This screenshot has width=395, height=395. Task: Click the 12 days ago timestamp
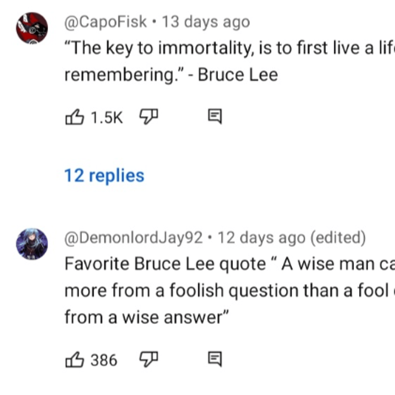pos(262,238)
